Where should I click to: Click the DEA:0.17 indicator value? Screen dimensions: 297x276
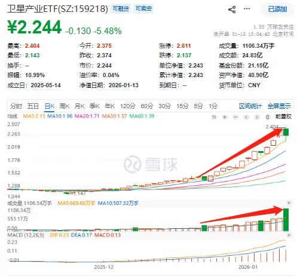coord(81,235)
